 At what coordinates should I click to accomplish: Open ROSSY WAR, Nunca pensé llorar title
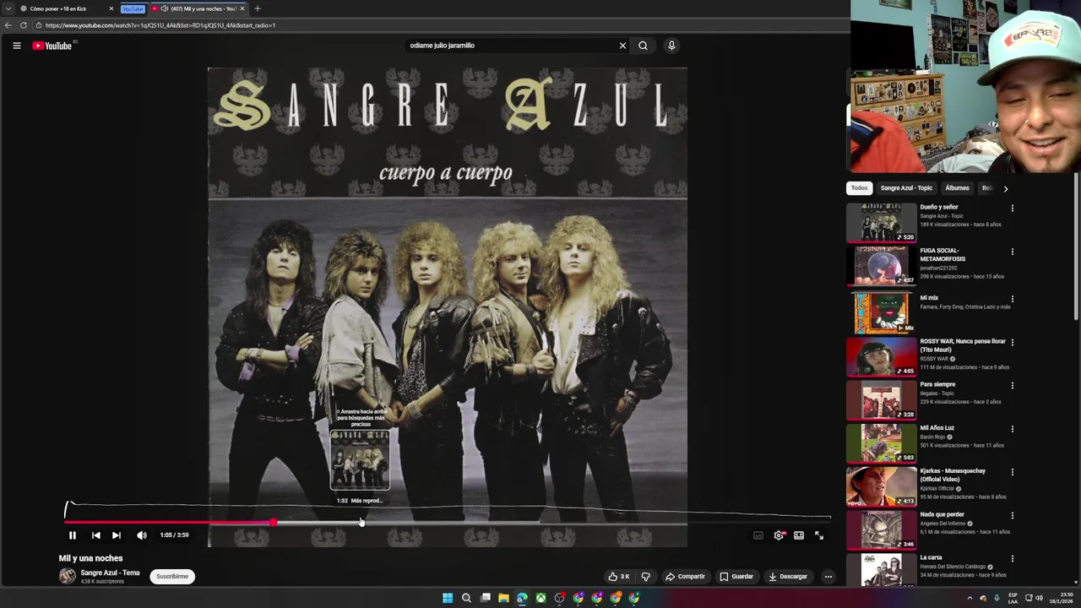coord(962,345)
